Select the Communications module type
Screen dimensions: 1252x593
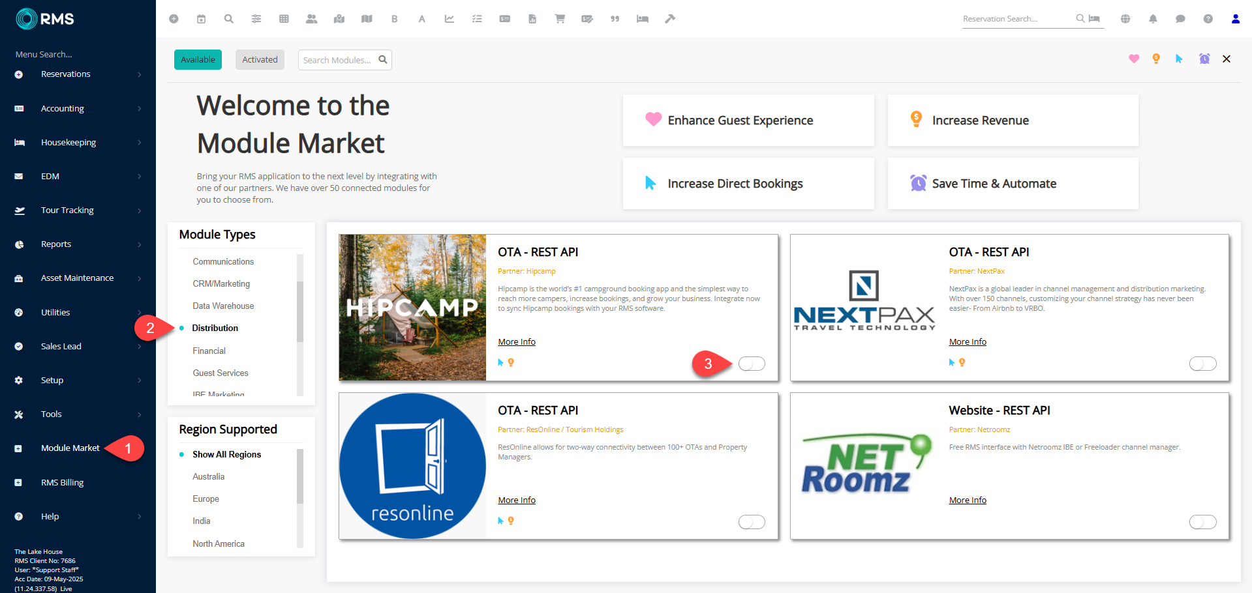point(223,261)
